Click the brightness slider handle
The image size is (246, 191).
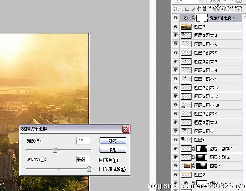(x=55, y=150)
